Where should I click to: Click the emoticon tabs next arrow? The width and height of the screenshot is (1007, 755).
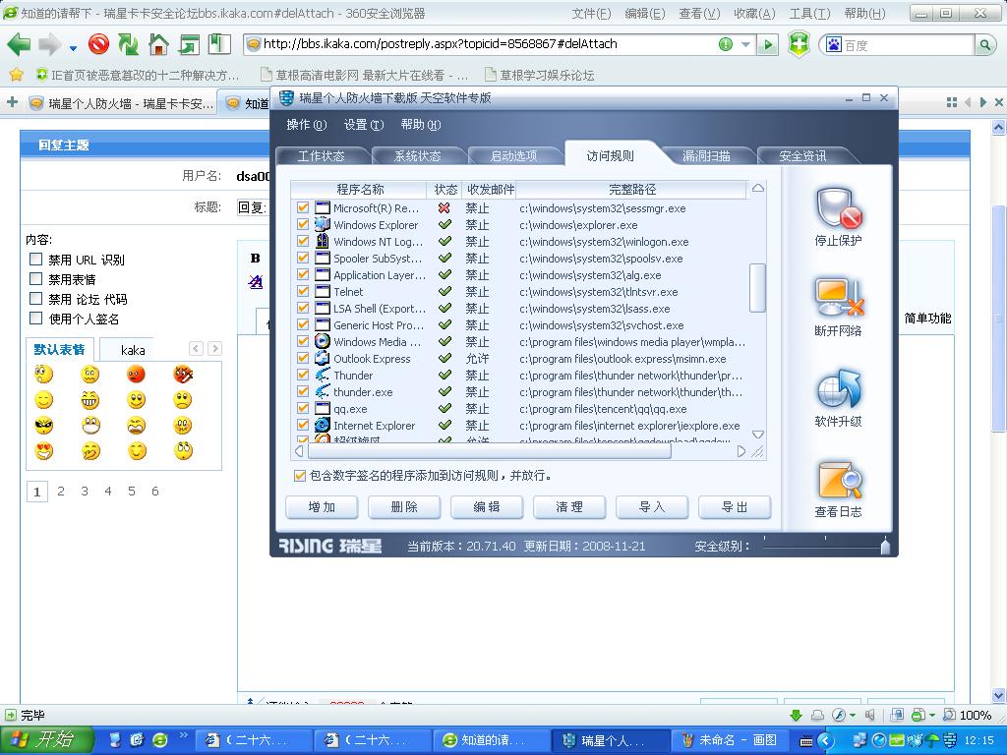pos(215,349)
